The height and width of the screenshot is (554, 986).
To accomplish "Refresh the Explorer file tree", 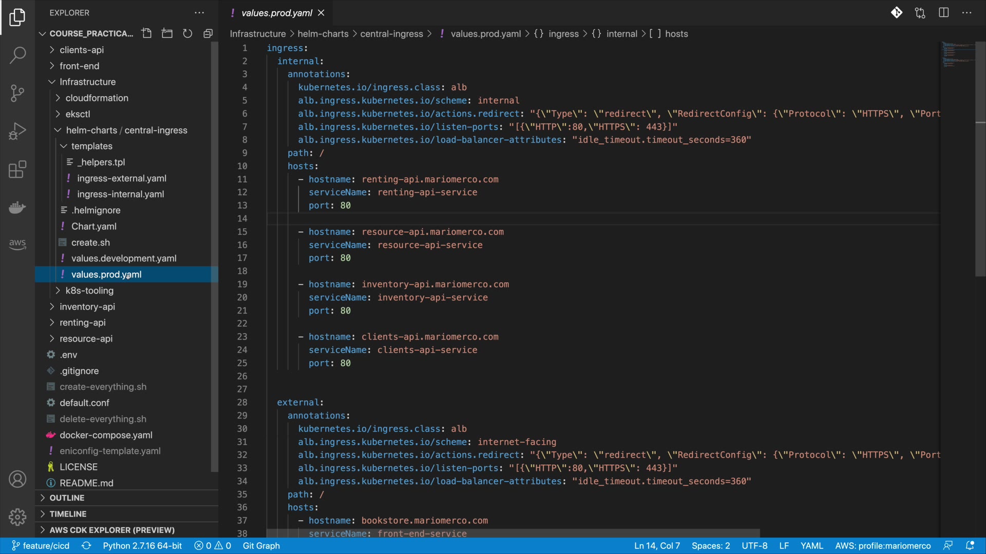I will (187, 33).
